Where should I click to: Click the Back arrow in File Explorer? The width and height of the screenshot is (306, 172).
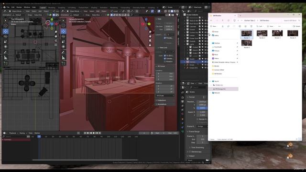click(211, 21)
